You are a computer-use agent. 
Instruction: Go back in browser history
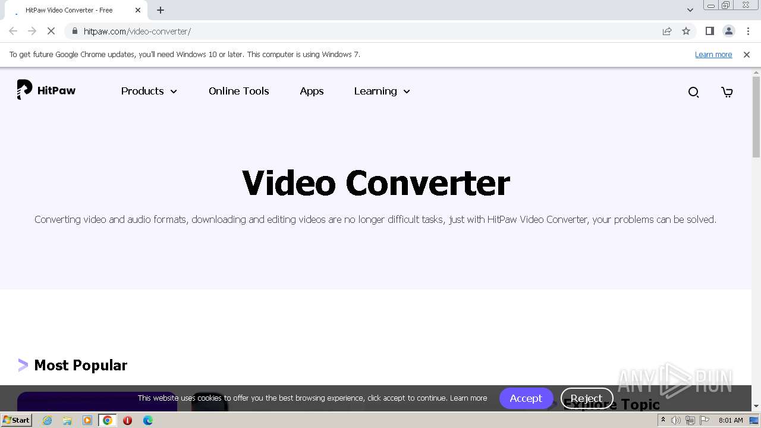pyautogui.click(x=13, y=31)
